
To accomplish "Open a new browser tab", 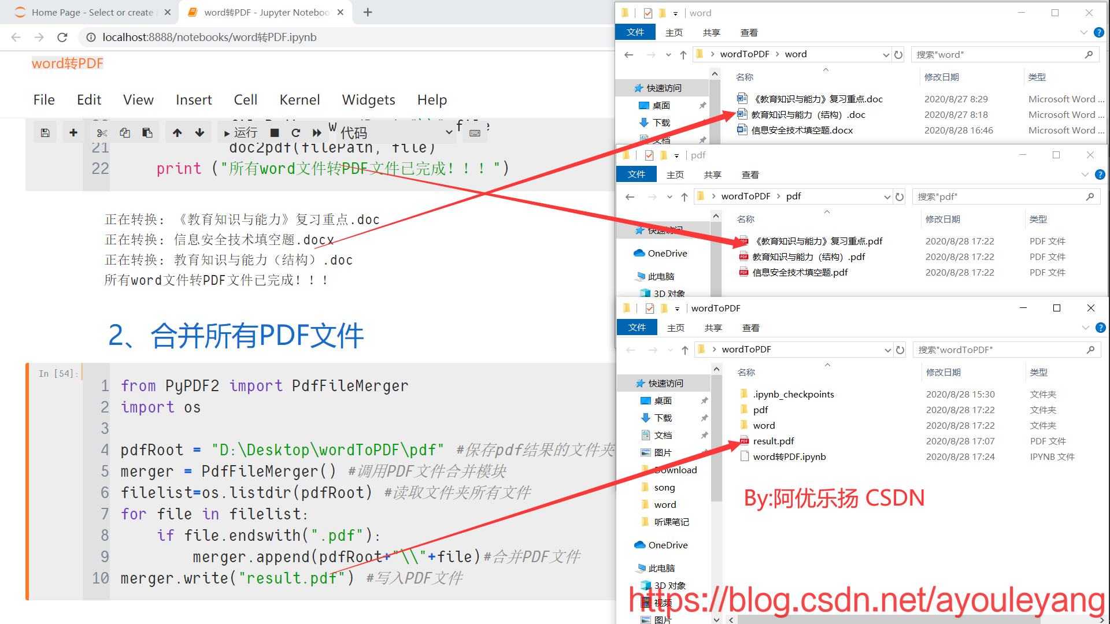I will (x=368, y=12).
